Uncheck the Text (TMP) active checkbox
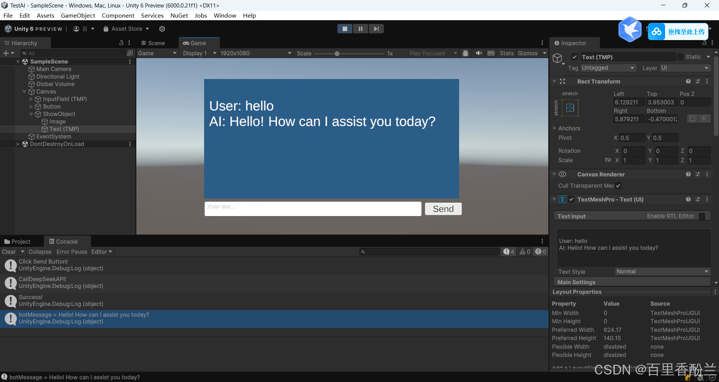This screenshot has width=719, height=382. (574, 57)
